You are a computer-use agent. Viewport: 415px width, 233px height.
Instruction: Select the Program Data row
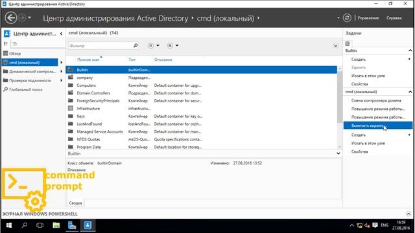click(202, 147)
